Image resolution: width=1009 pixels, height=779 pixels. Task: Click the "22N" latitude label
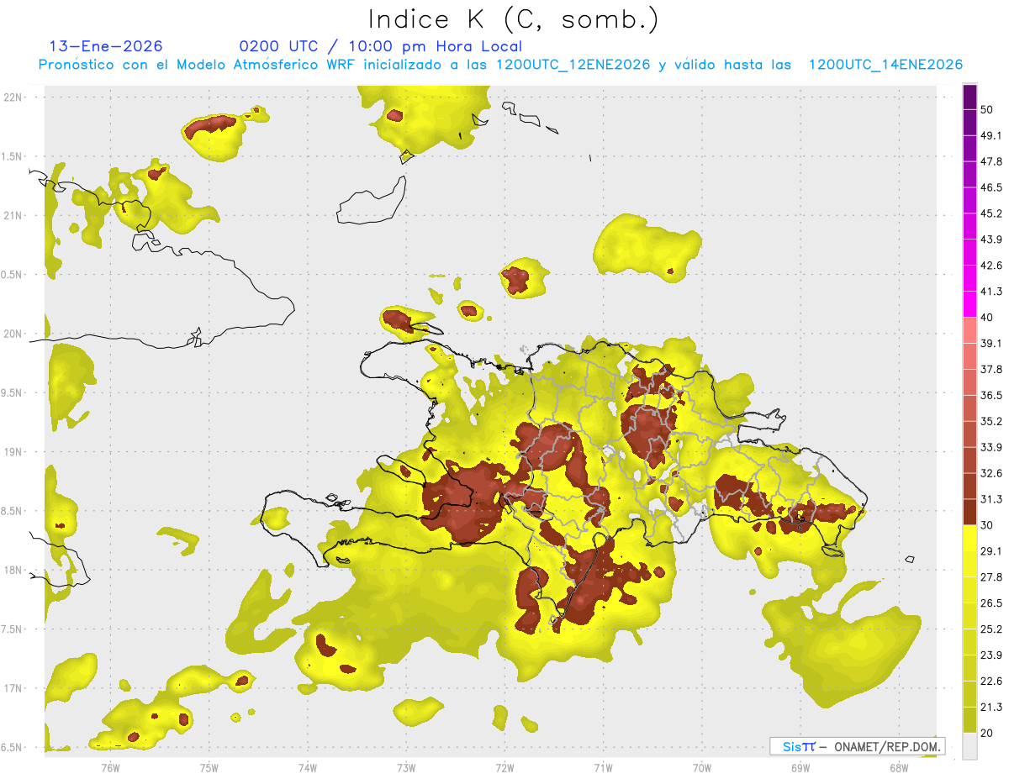pyautogui.click(x=13, y=97)
